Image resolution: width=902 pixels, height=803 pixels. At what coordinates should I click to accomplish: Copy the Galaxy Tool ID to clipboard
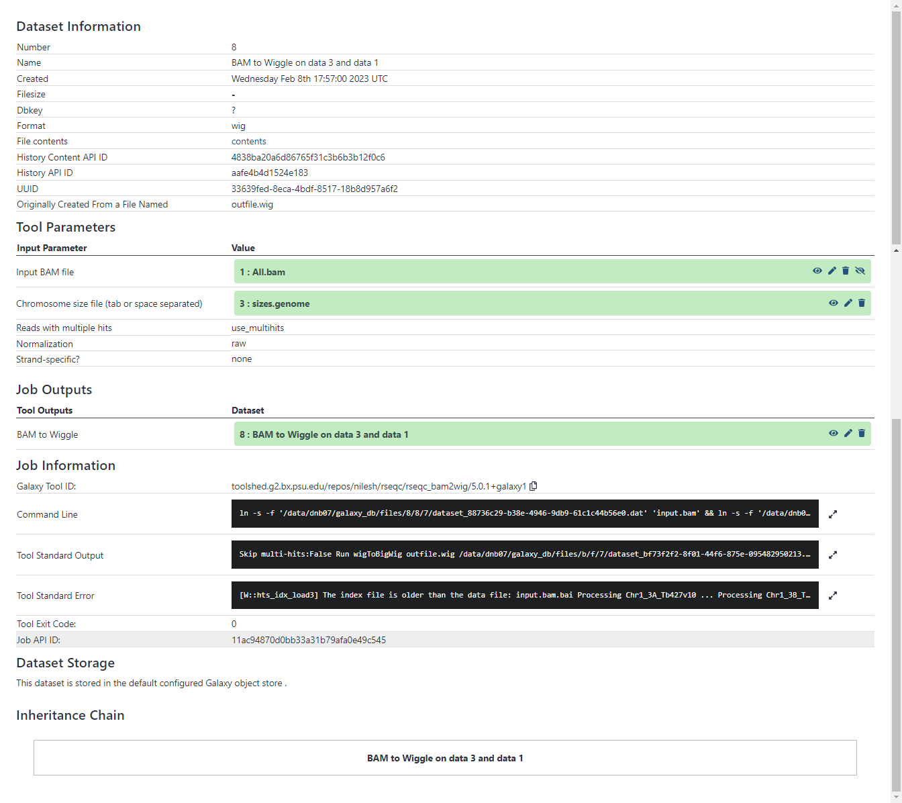point(534,485)
